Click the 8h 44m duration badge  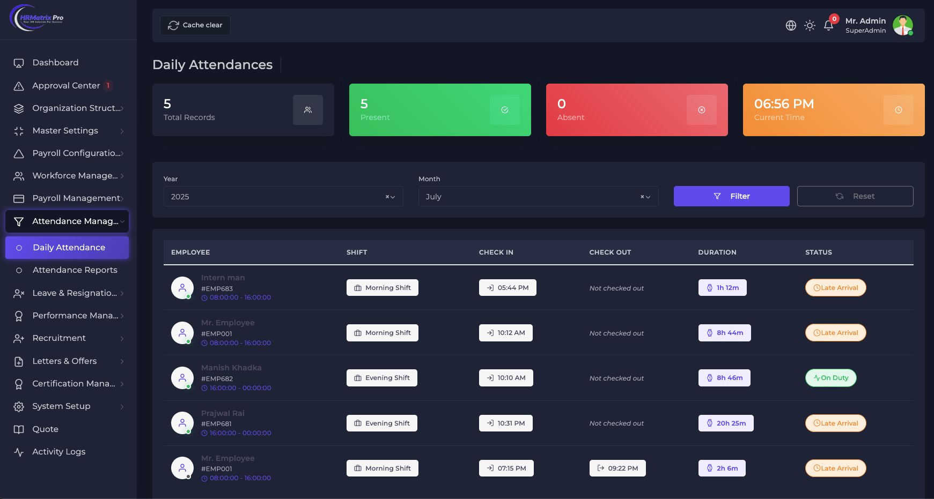pyautogui.click(x=725, y=333)
